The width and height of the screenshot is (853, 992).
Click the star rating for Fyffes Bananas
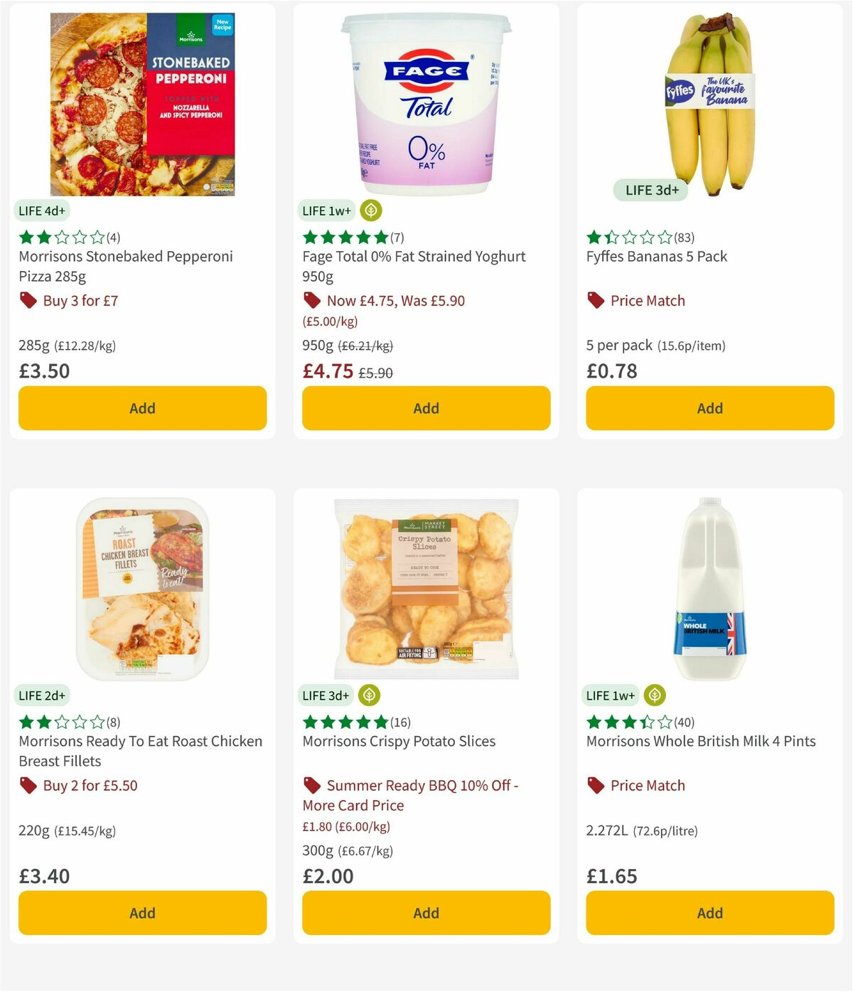[626, 235]
